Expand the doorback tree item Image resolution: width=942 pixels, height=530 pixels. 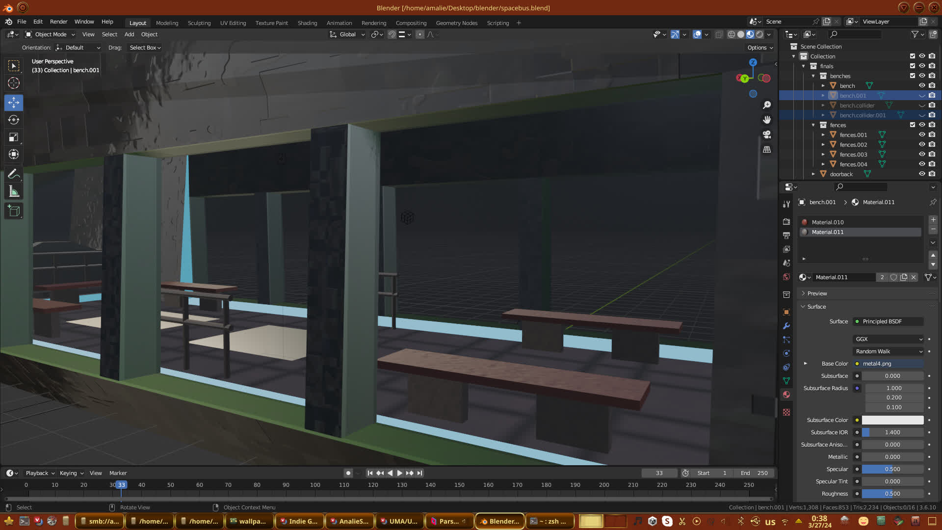(813, 174)
